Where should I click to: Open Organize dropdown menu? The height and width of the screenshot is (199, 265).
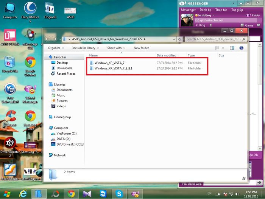click(56, 48)
